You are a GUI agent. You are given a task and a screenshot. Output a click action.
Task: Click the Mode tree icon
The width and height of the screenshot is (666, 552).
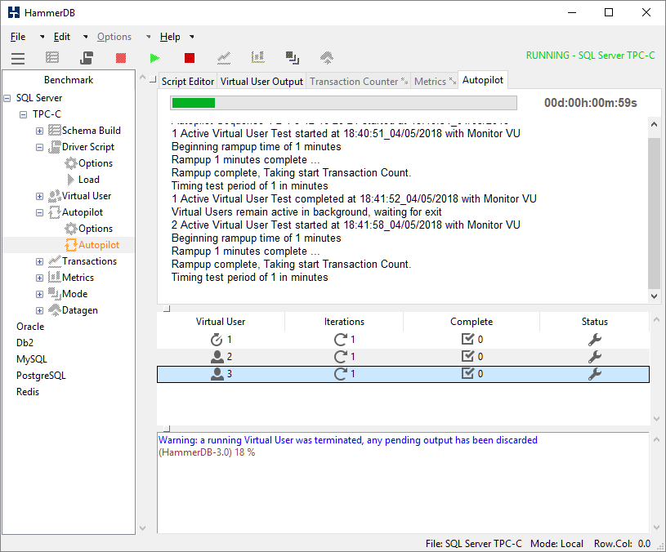click(55, 294)
